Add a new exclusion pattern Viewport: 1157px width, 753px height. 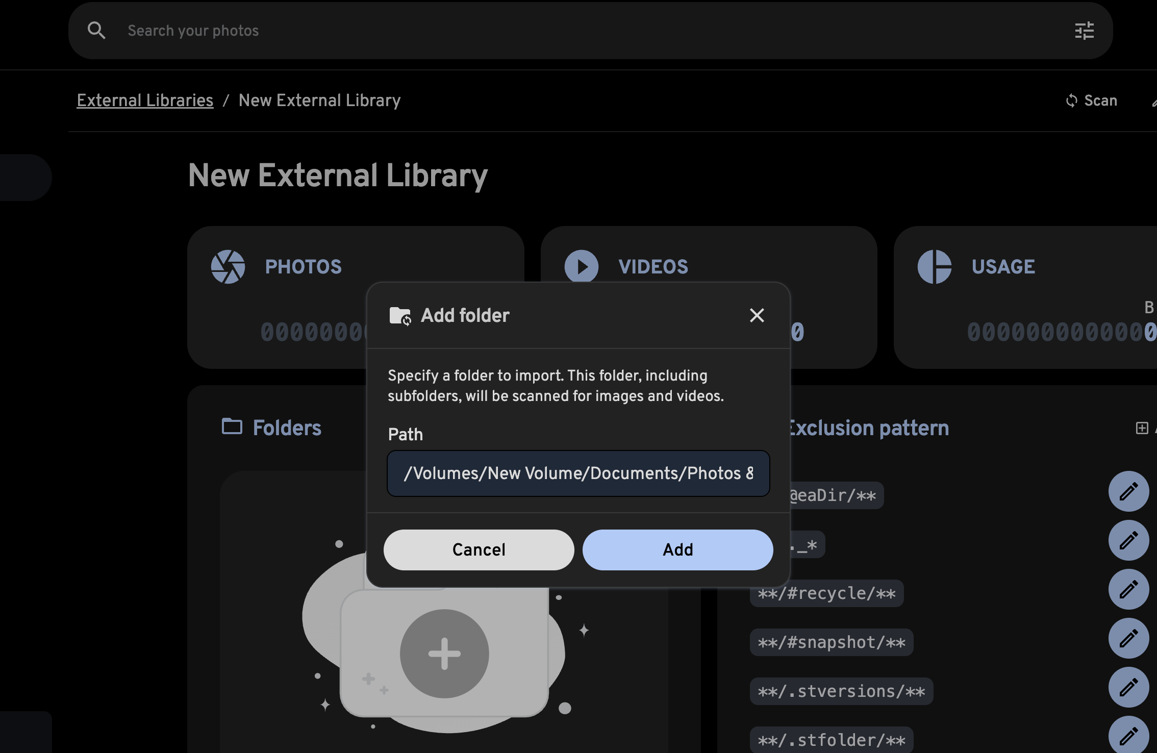coord(1142,428)
